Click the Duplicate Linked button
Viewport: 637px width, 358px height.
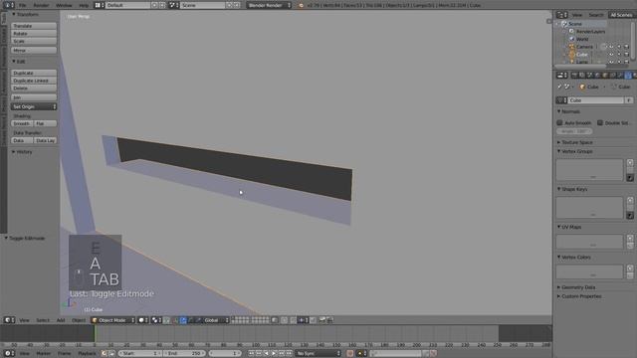pos(34,81)
